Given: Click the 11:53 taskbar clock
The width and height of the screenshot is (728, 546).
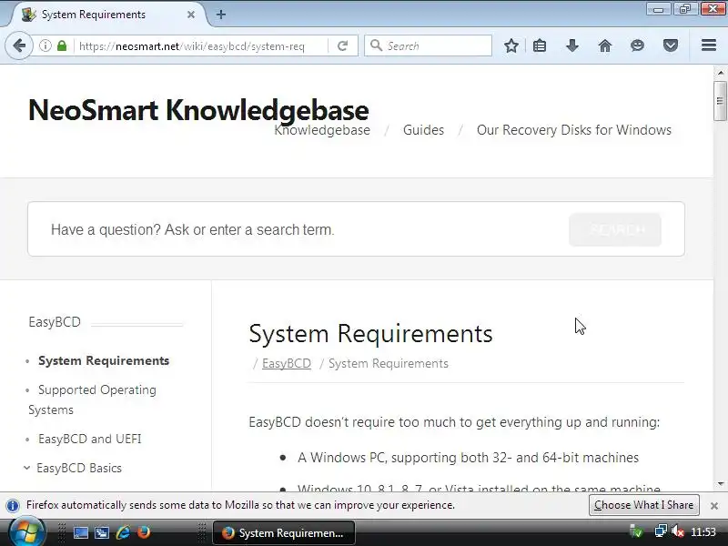Looking at the screenshot, I should pos(703,532).
